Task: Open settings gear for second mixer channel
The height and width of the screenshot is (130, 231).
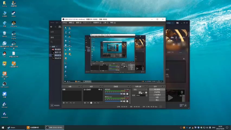Action: point(127,101)
